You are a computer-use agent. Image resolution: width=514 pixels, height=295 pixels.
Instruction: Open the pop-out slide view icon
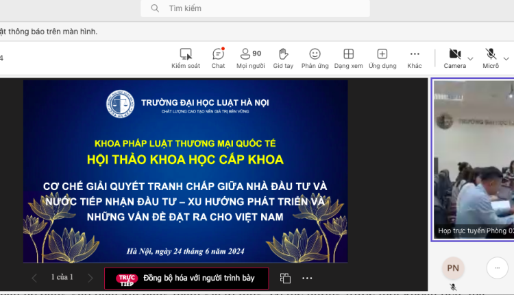pos(285,278)
